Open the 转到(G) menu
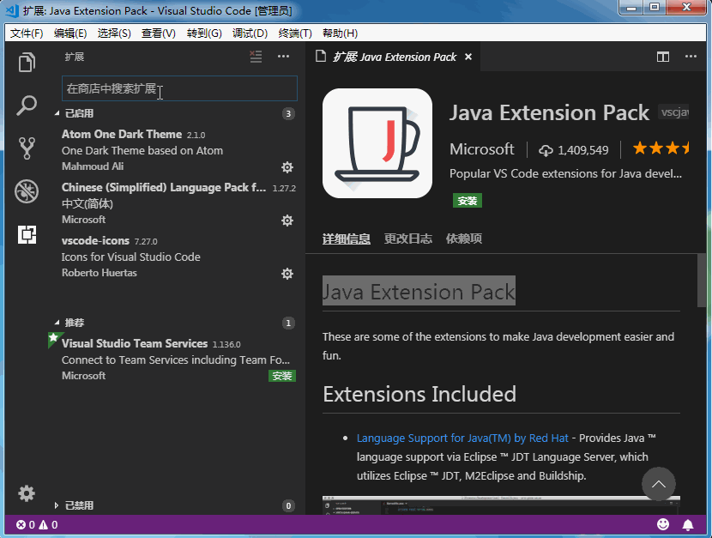This screenshot has width=712, height=538. [x=204, y=33]
